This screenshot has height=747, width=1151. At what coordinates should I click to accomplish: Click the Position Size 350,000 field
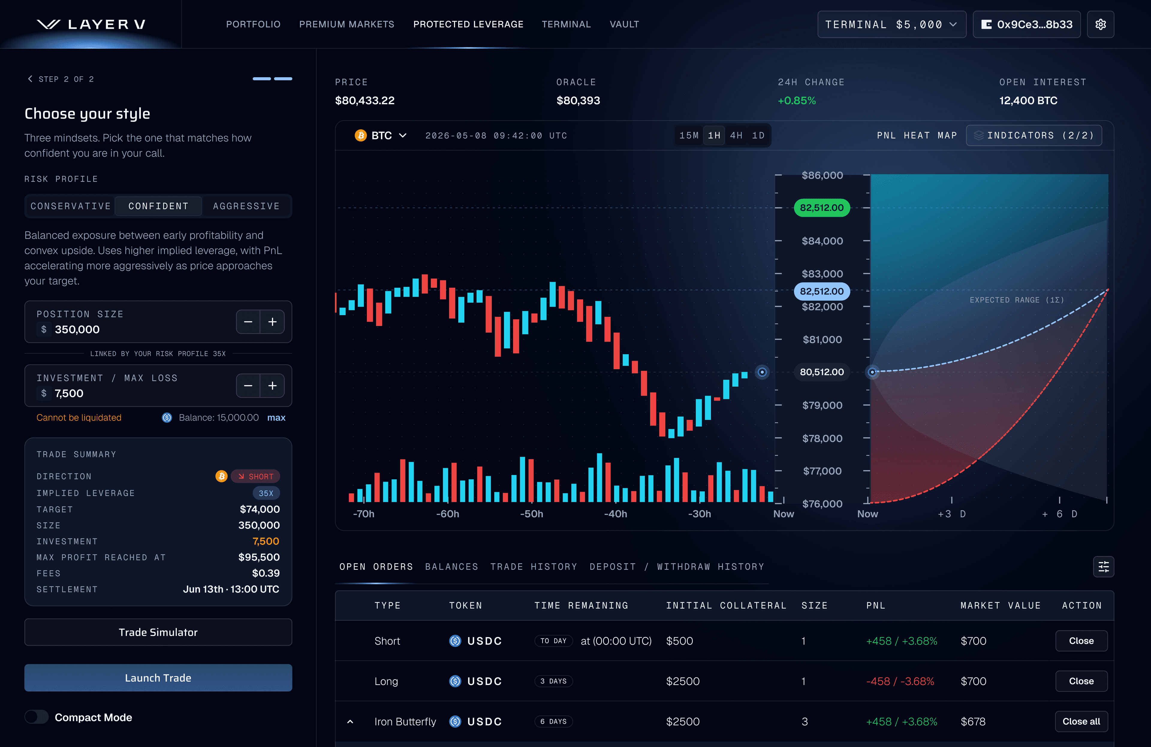158,322
